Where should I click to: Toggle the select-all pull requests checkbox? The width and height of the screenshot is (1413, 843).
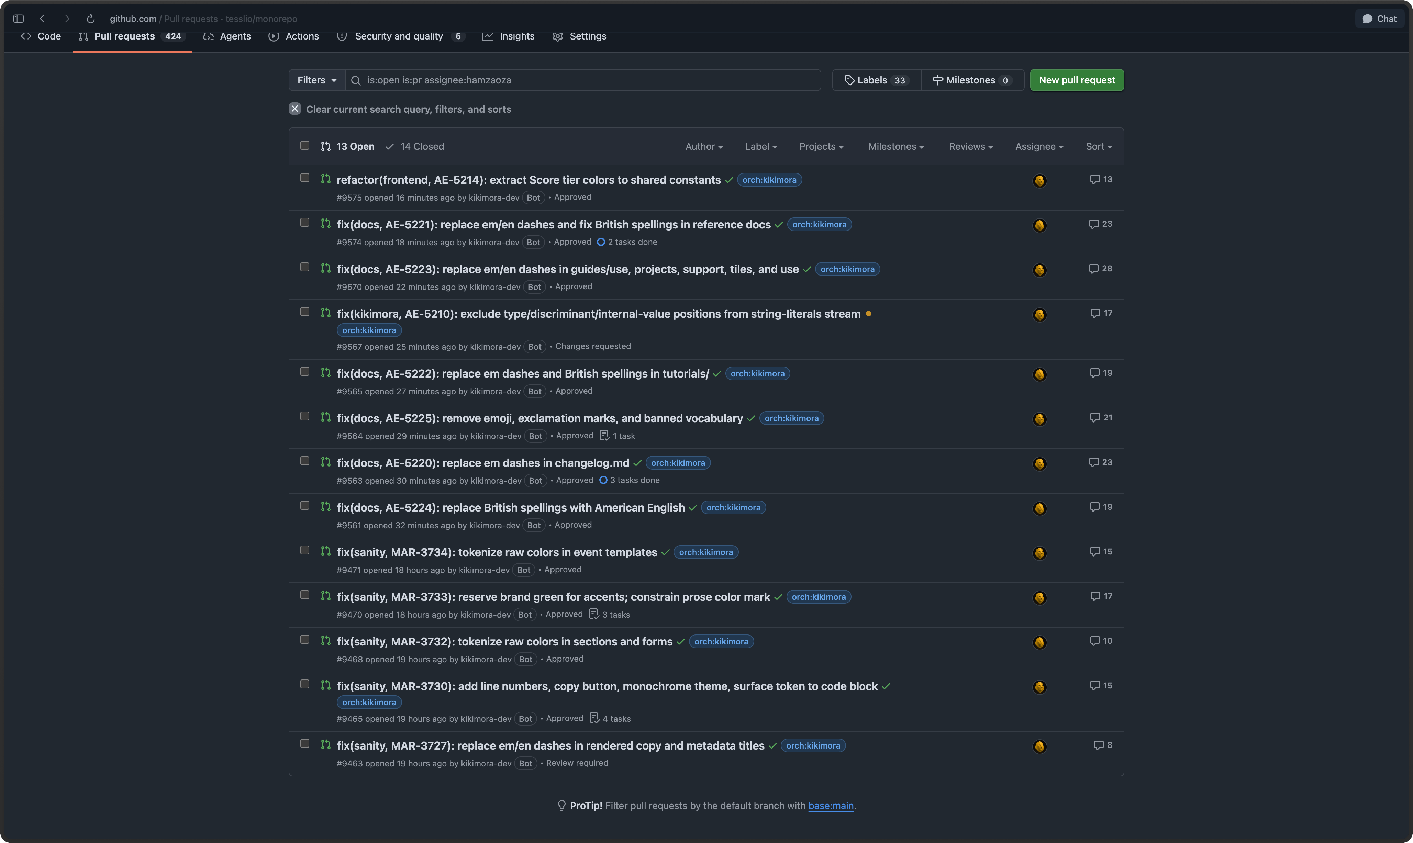304,145
